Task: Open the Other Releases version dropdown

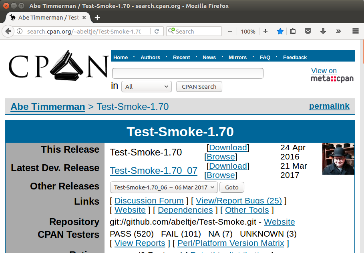Action: tap(164, 187)
